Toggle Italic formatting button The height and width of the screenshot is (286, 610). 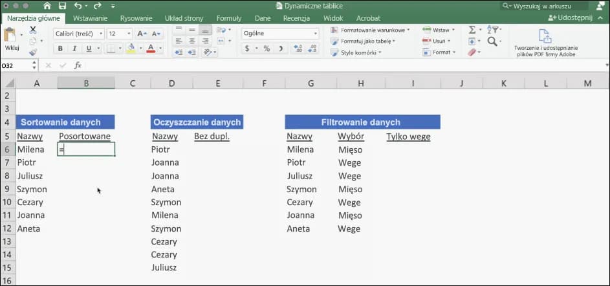click(x=75, y=49)
